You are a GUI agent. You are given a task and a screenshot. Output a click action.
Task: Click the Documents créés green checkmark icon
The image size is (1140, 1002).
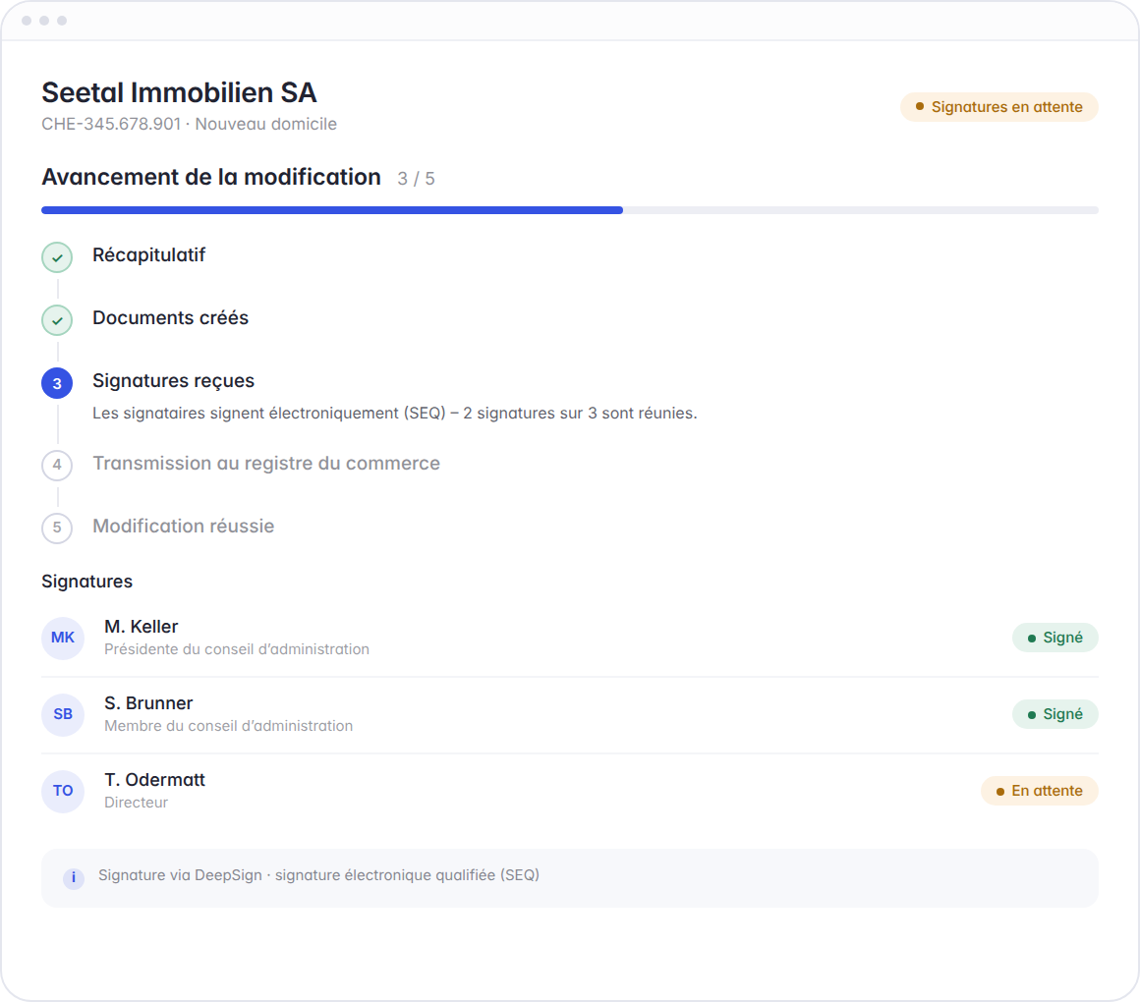(x=57, y=320)
